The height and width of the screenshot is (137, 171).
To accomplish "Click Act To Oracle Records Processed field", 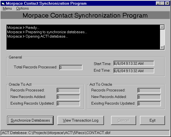I will tap(149, 90).
